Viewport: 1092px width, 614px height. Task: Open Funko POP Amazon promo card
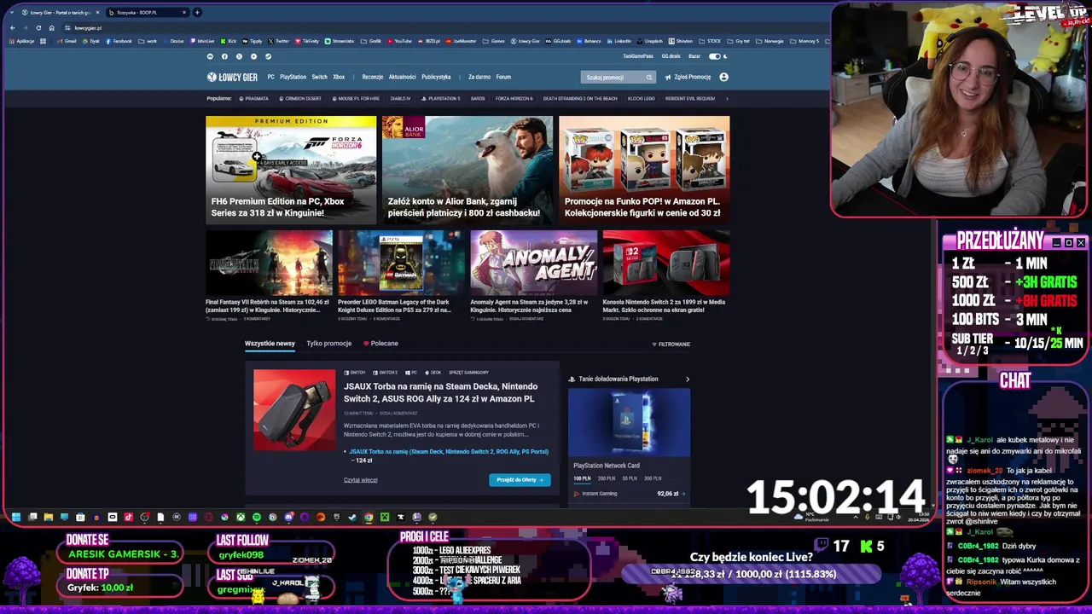click(x=644, y=170)
